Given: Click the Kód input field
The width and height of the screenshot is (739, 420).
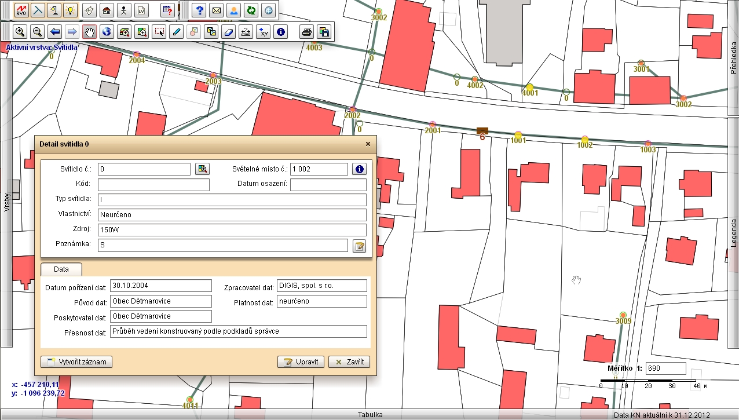Looking at the screenshot, I should coord(153,185).
